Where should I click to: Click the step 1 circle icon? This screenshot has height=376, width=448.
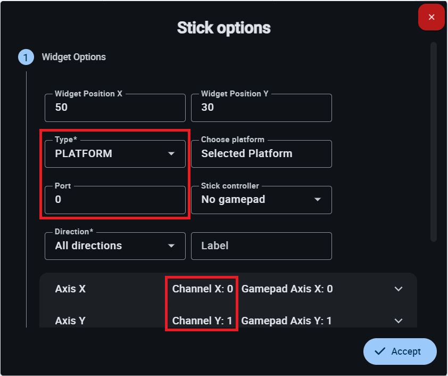pos(26,57)
